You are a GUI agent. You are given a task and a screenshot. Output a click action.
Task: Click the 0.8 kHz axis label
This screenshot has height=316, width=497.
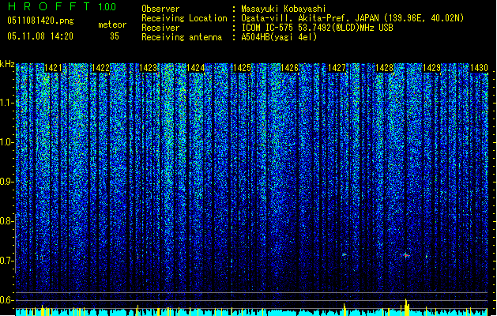(6, 221)
